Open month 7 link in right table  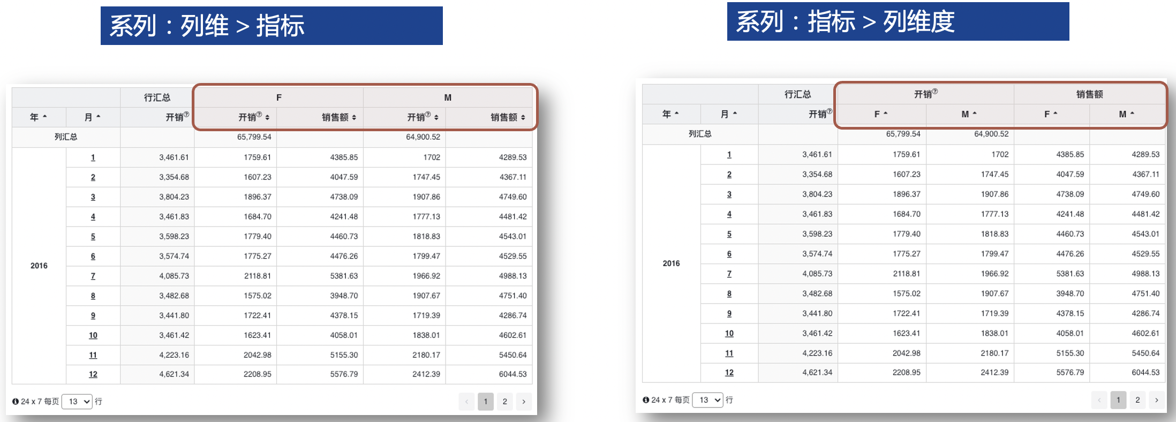coord(729,274)
